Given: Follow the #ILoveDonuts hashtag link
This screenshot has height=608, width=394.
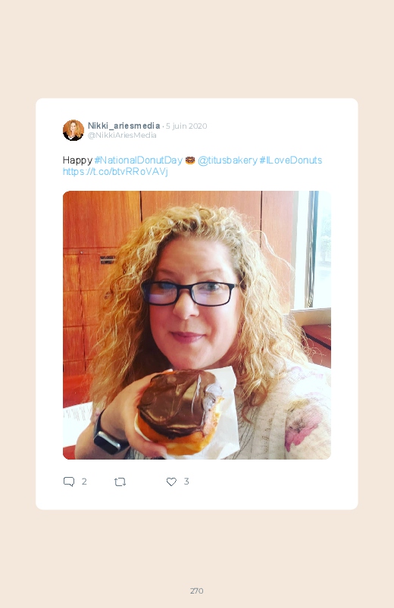Looking at the screenshot, I should [x=291, y=161].
